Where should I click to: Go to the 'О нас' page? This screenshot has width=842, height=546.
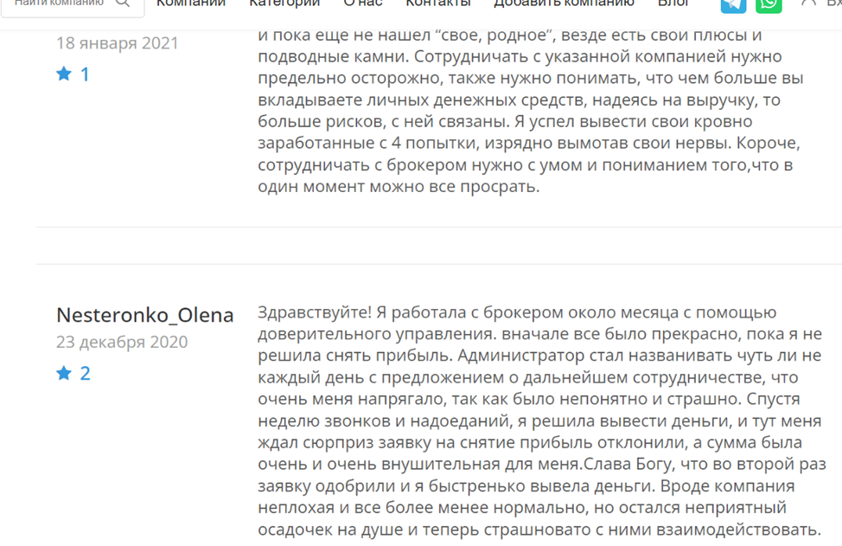tap(363, 3)
